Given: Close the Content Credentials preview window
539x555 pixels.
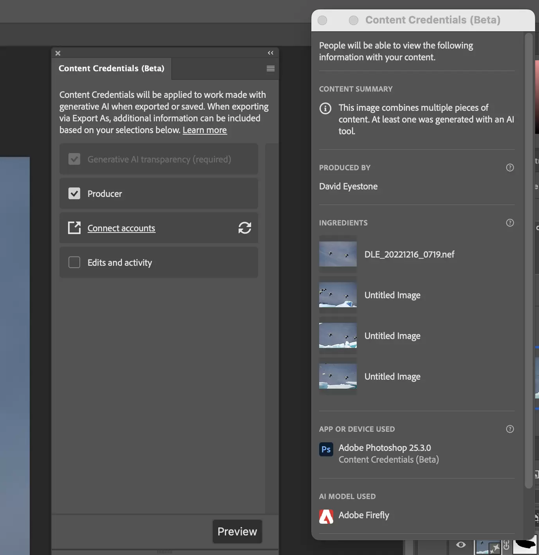Looking at the screenshot, I should coord(322,20).
